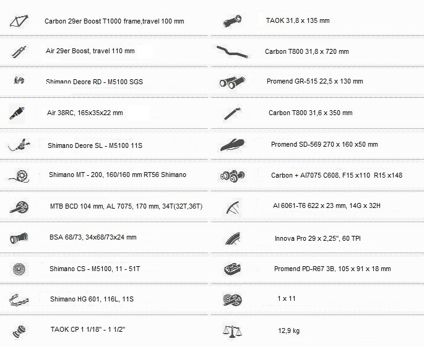424x346 pixels.
Task: Click the handlebar grips icon
Action: click(232, 82)
